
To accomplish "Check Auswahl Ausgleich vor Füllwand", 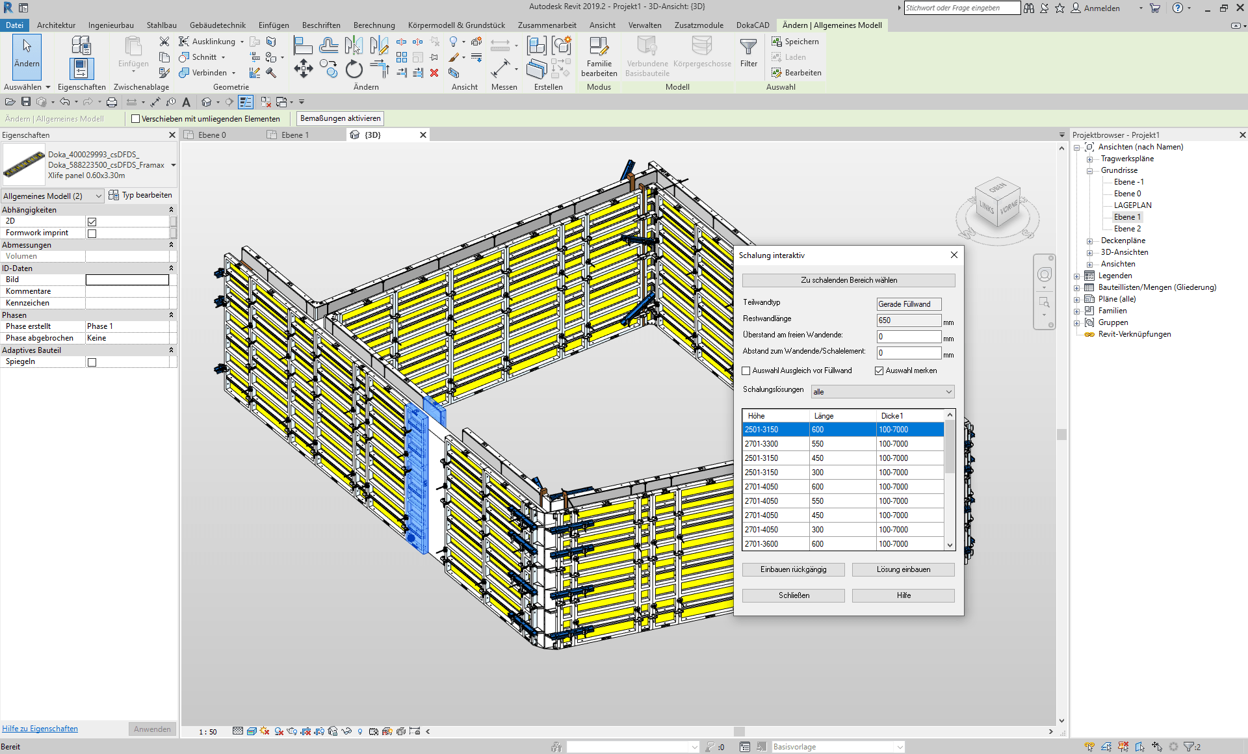I will point(746,371).
